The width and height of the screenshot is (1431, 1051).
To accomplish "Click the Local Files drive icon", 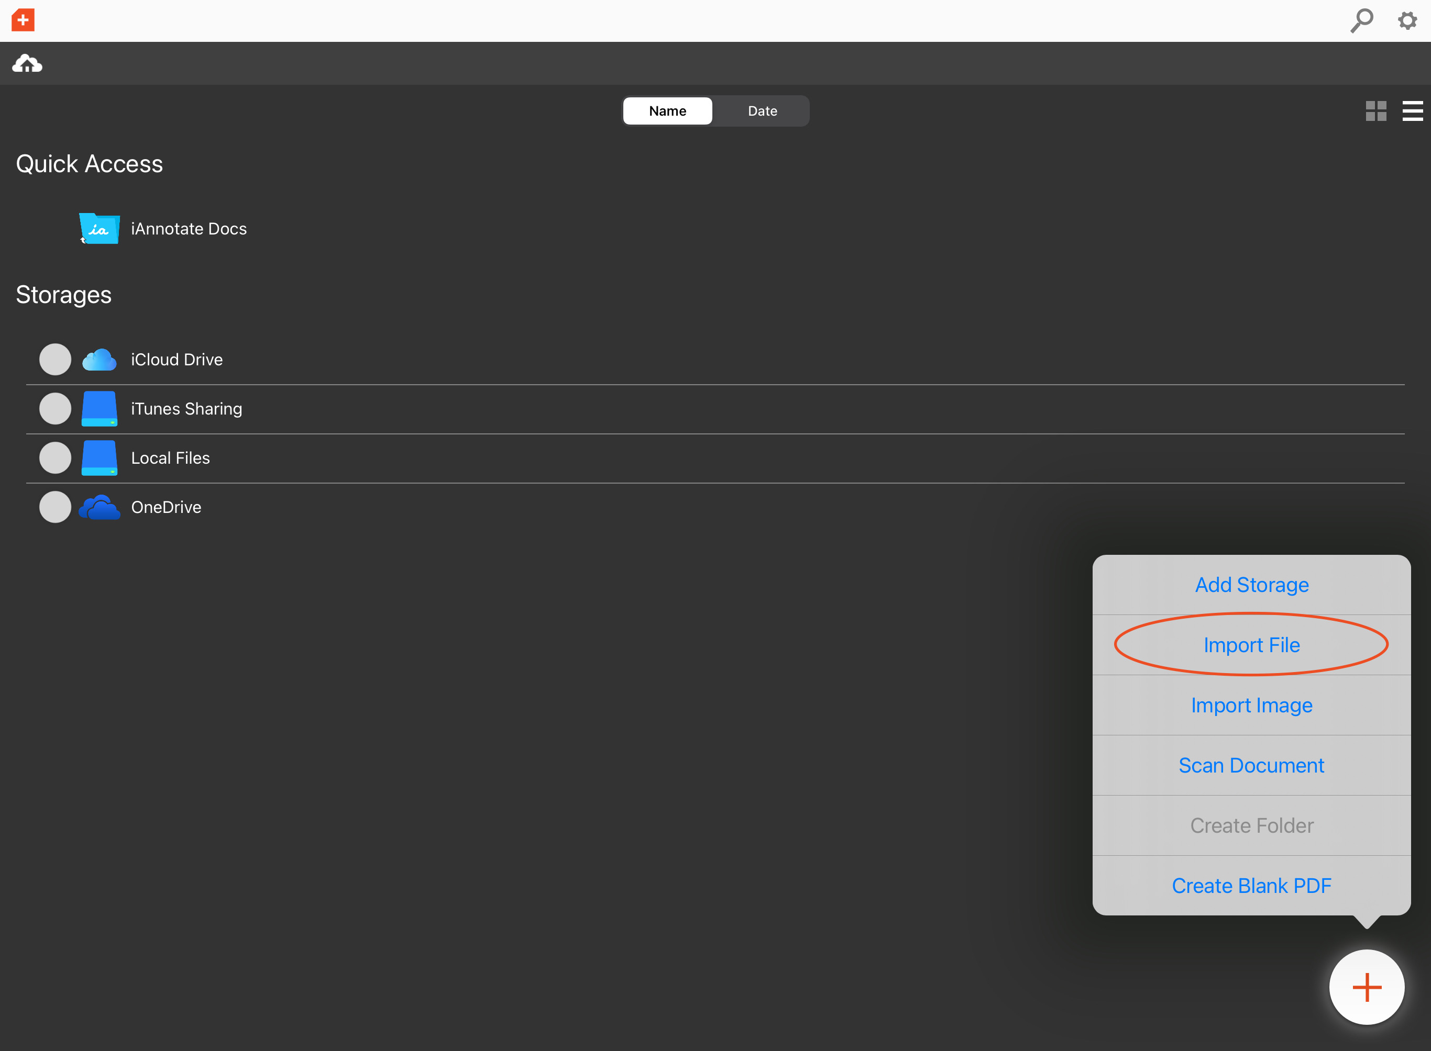I will (x=100, y=458).
